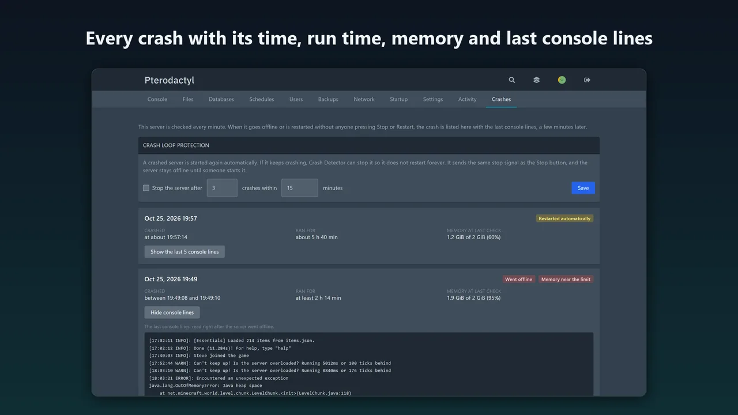
Task: View the Activity tab
Action: (x=468, y=99)
